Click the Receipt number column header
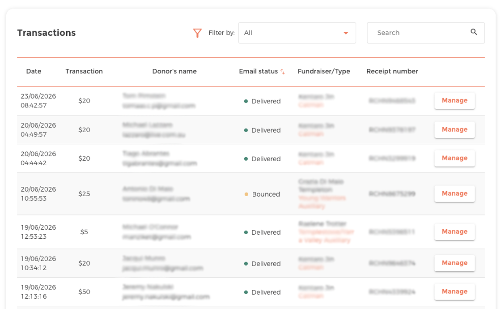501x309 pixels. point(392,71)
